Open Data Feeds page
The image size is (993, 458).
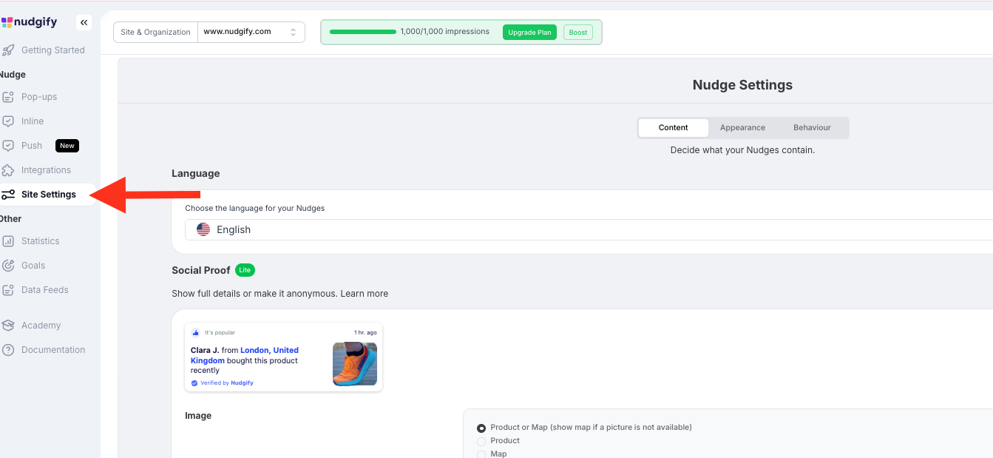[x=45, y=290]
